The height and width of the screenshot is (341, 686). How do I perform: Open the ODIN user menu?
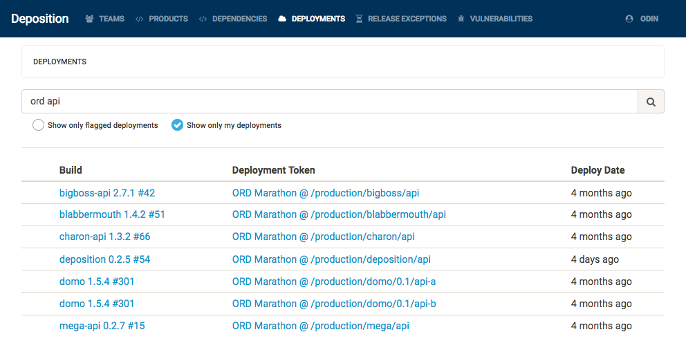click(x=642, y=19)
